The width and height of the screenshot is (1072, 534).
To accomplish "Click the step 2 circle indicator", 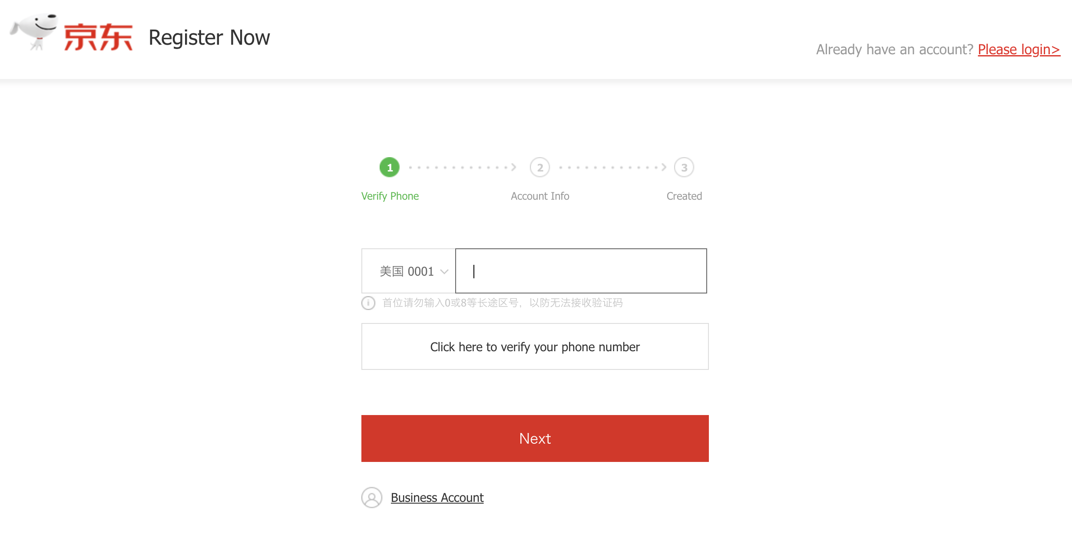I will [x=539, y=167].
